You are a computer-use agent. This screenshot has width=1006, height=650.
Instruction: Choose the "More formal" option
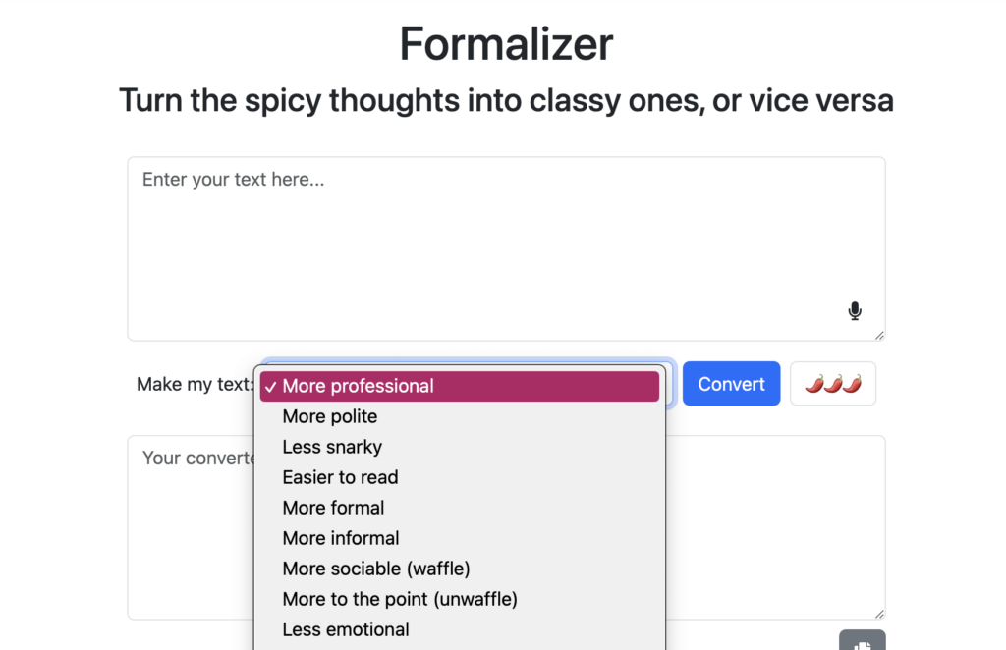(x=333, y=508)
